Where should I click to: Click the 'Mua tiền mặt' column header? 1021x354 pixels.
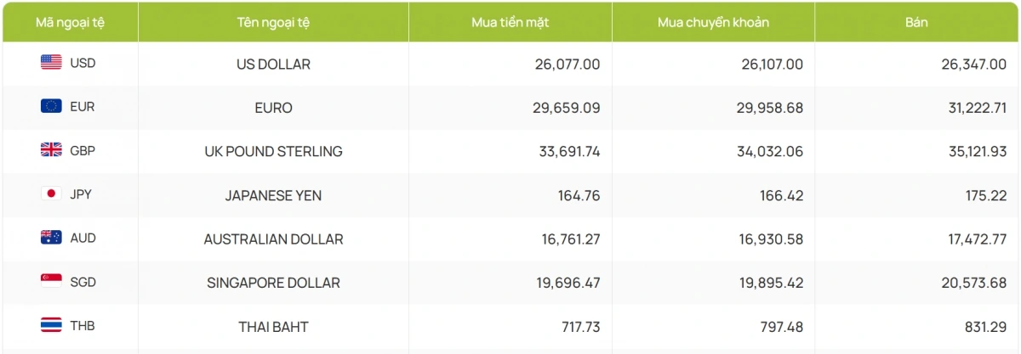510,22
